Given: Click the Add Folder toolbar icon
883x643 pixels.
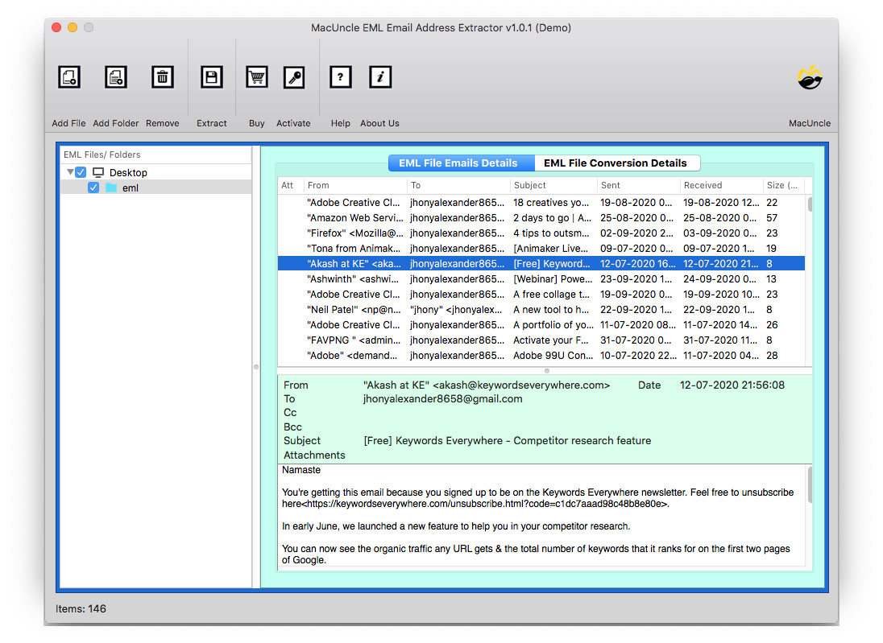Looking at the screenshot, I should [x=116, y=77].
